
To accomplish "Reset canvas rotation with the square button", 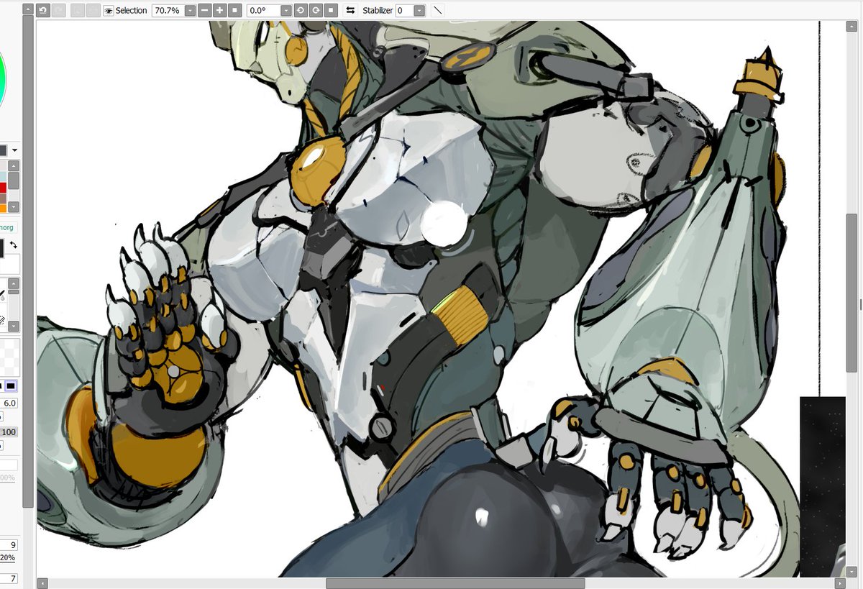I will (330, 11).
